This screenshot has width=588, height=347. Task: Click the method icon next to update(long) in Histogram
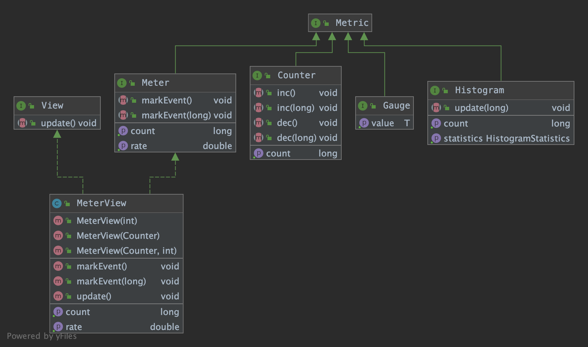[436, 108]
